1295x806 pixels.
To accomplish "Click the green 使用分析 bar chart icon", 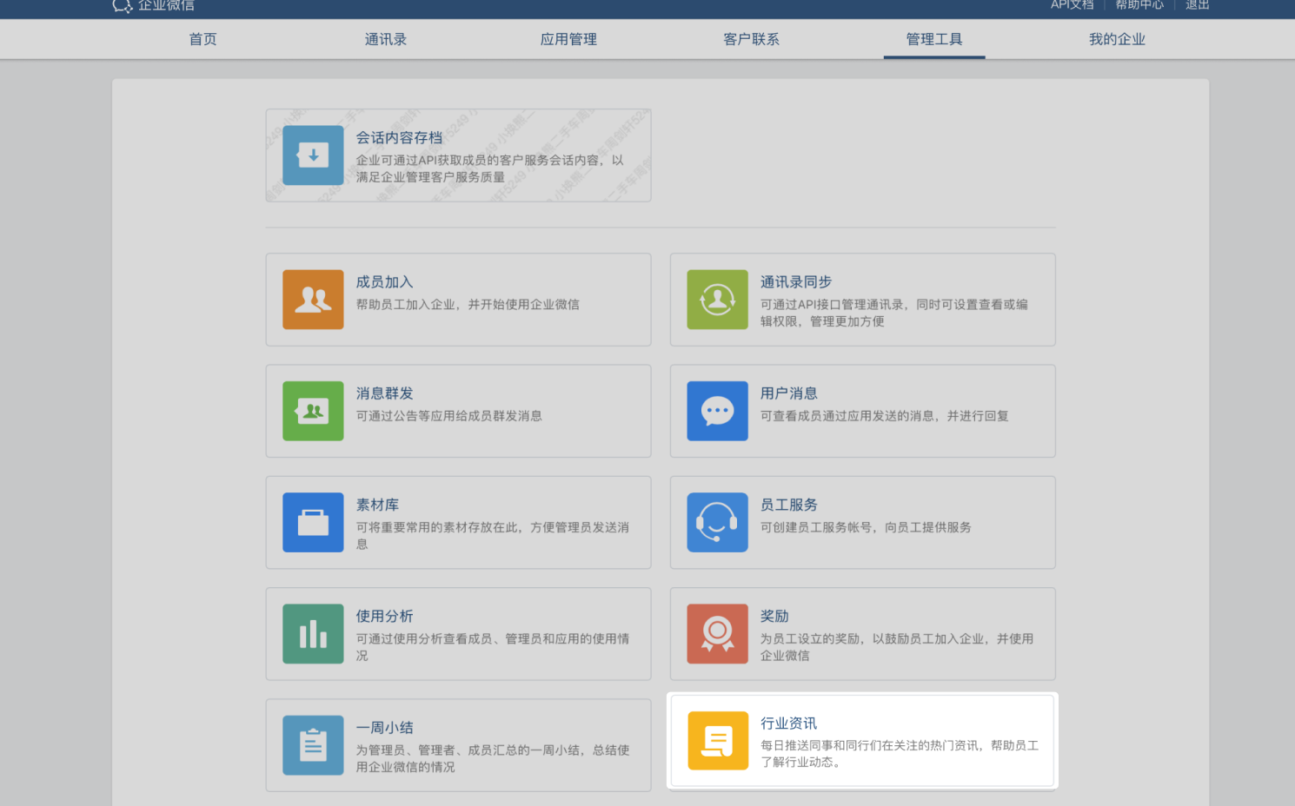I will pyautogui.click(x=313, y=634).
